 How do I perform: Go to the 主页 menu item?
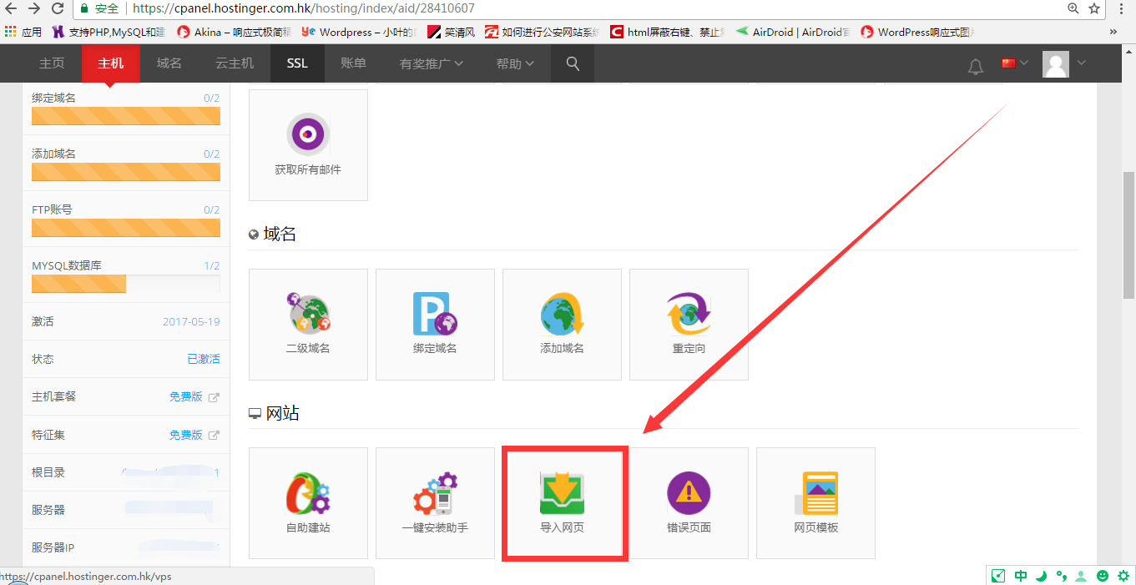coord(52,63)
